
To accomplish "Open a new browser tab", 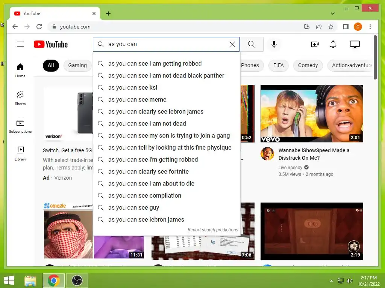I will [x=108, y=13].
